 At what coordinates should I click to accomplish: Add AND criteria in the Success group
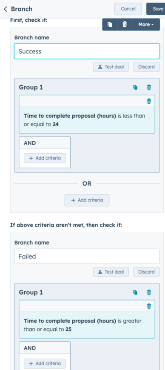coord(45,158)
